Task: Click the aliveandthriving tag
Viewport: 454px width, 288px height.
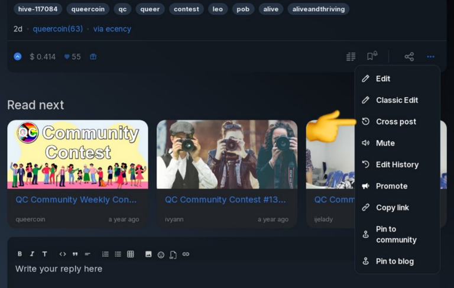Action: click(318, 9)
